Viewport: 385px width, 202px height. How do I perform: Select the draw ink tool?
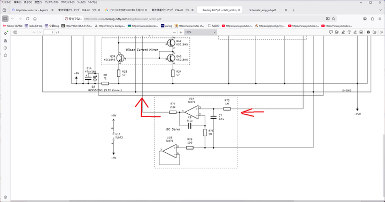coord(355,32)
